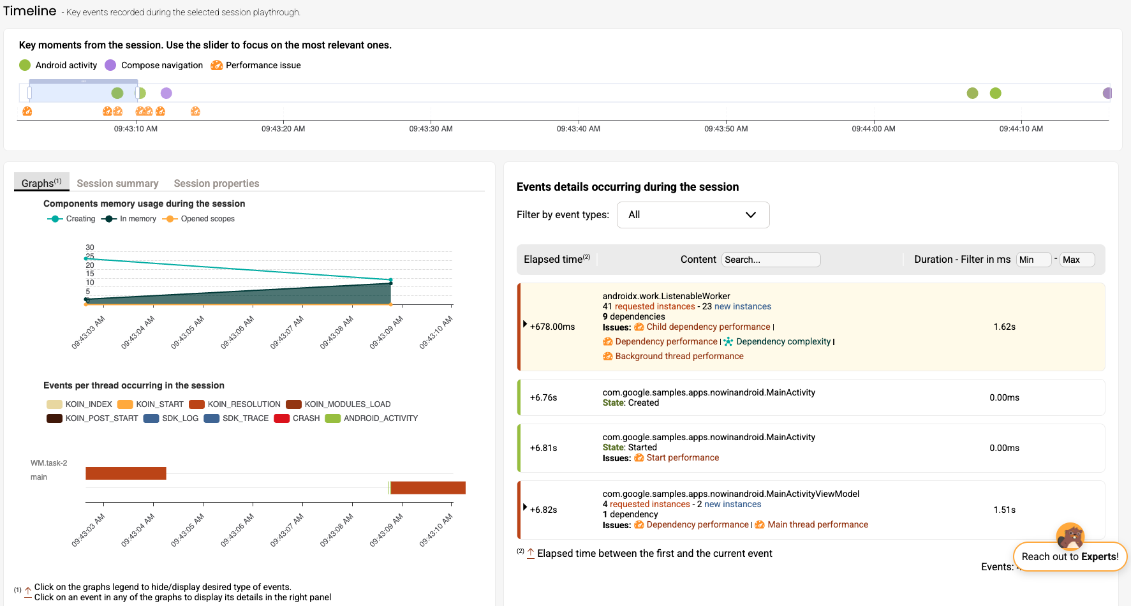Switch to the Session summary tab
The width and height of the screenshot is (1131, 606).
coord(117,184)
